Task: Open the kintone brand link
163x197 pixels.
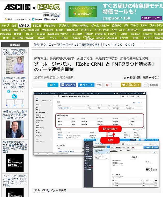Action: (x=100, y=38)
